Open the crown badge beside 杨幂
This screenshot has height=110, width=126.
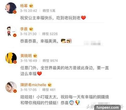click(x=31, y=6)
